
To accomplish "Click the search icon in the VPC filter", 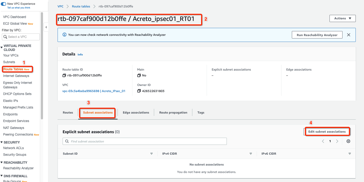I will [5, 37].
